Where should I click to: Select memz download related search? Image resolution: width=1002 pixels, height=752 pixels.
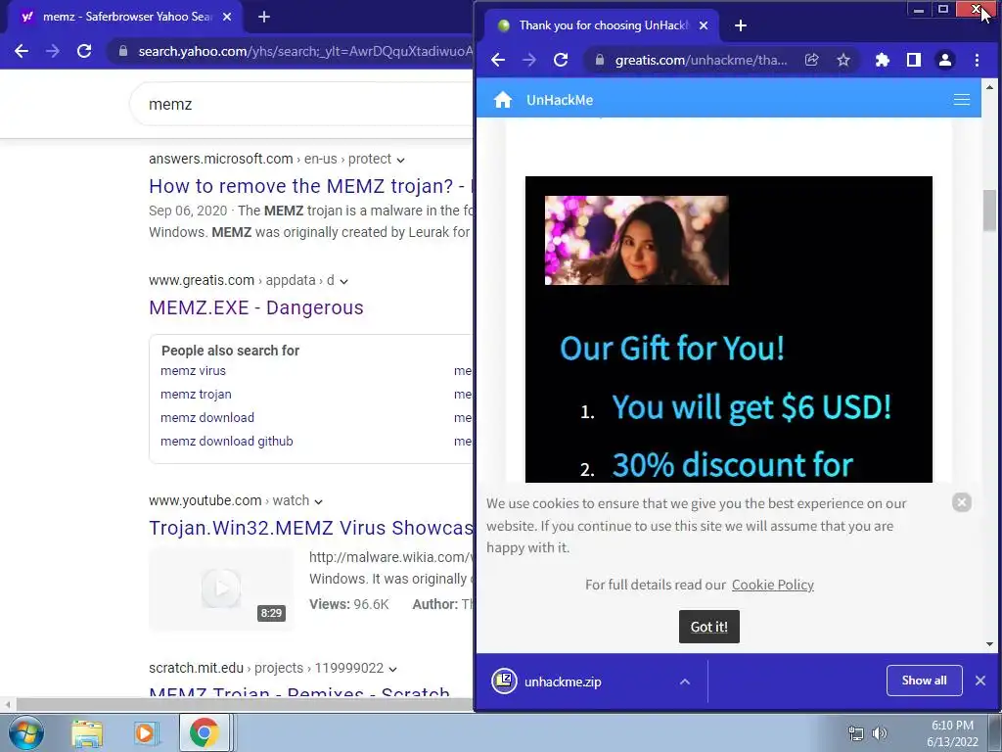[x=207, y=417]
